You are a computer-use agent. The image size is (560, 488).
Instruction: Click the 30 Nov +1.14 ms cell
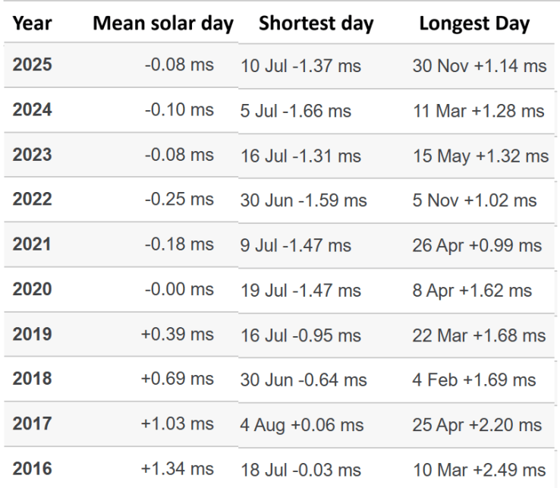pyautogui.click(x=480, y=65)
